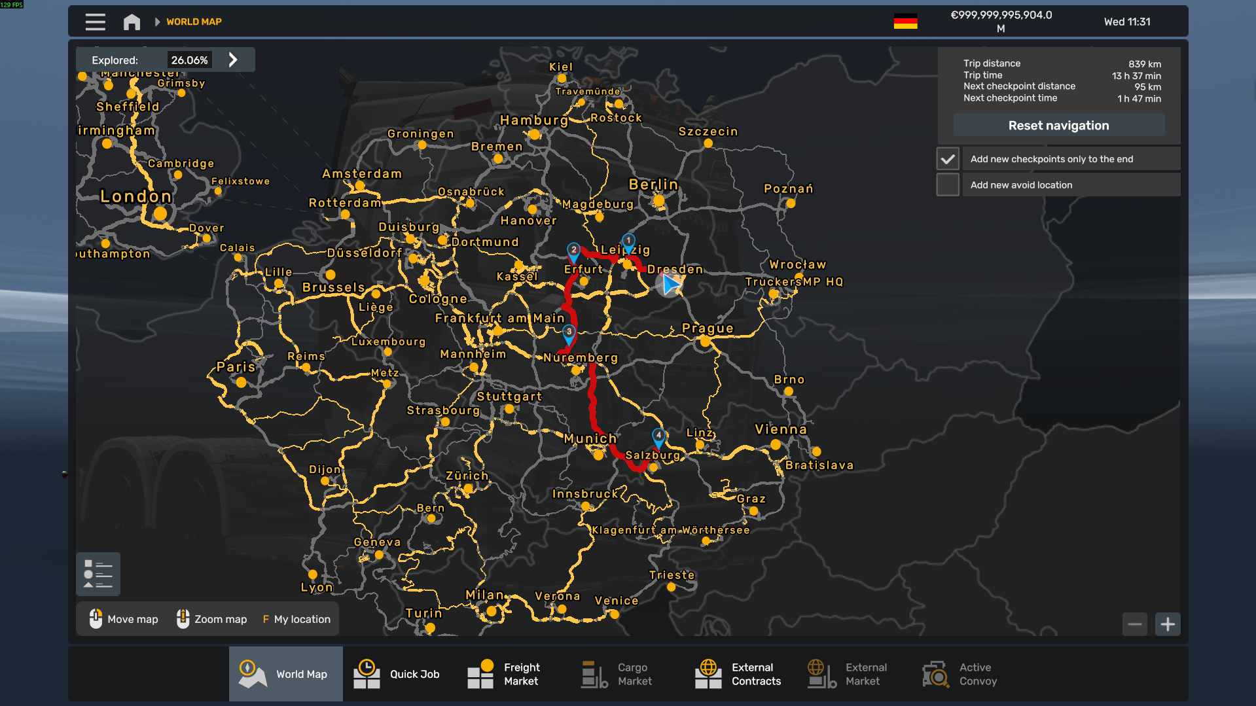Screen dimensions: 1256x706
Task: Enable add new avoid location checkbox
Action: (x=948, y=185)
